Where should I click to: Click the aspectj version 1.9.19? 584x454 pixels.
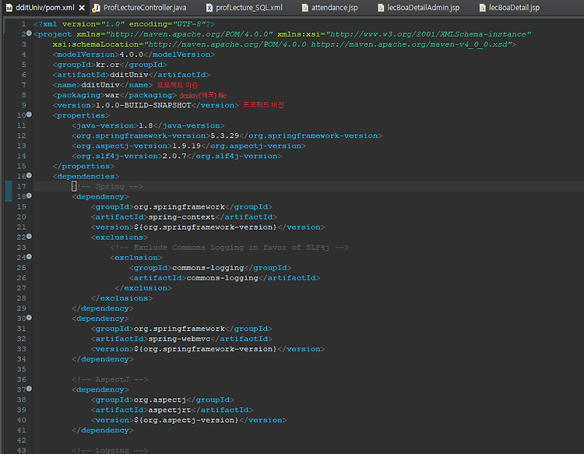pyautogui.click(x=186, y=146)
